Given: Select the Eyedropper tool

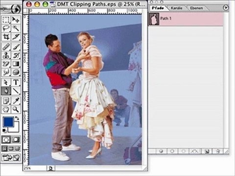Looking at the screenshot, I should click(x=16, y=101).
